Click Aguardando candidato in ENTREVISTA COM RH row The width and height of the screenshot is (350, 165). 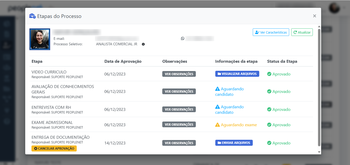click(x=229, y=110)
